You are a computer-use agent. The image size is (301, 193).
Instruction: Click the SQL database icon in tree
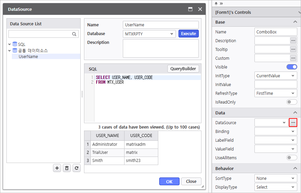click(x=15, y=44)
